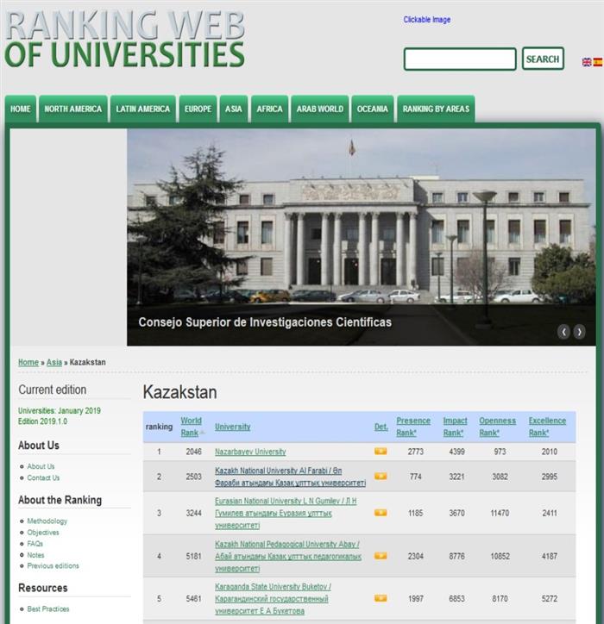The width and height of the screenshot is (604, 624).
Task: Select world rank value 2046
Action: tap(193, 452)
